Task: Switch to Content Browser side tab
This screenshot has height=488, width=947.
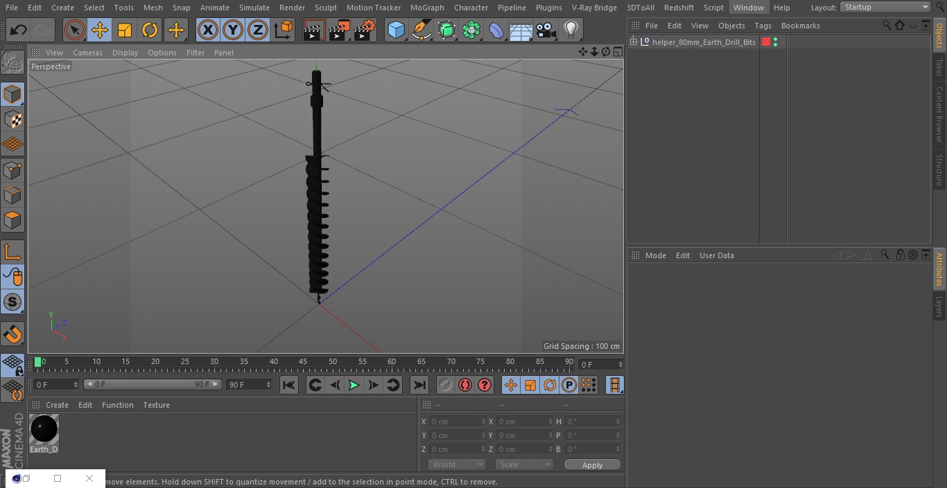Action: (939, 114)
